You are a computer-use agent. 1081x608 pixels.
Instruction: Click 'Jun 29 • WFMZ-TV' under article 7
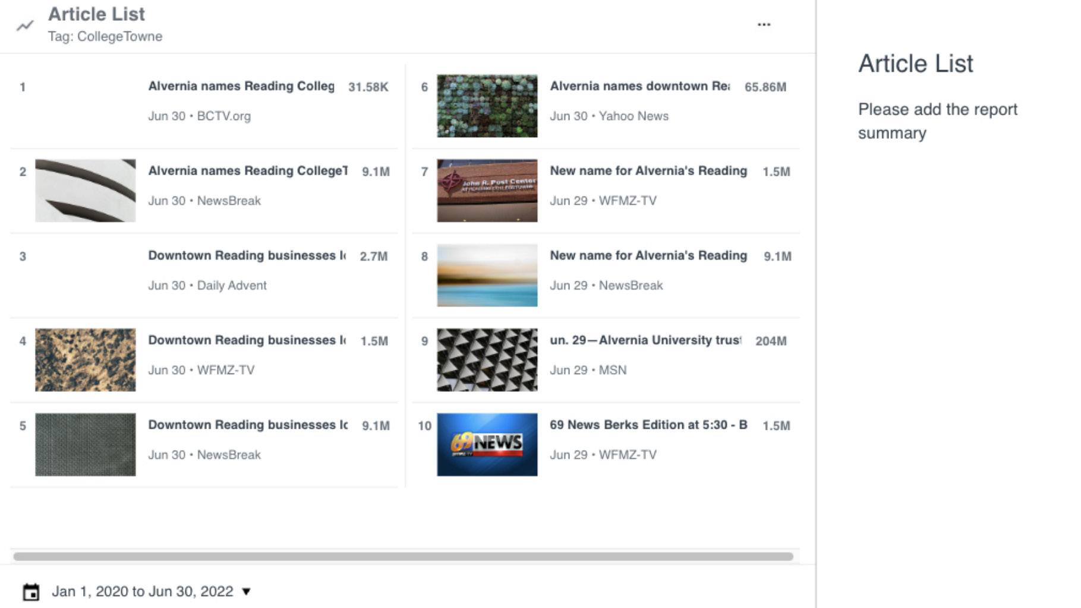[x=603, y=201]
